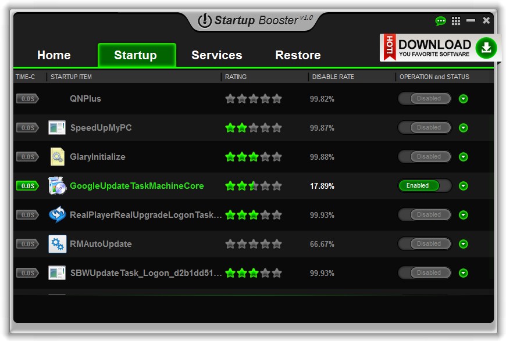Click the RealPlayerRealUpgradeLogonTask... item name
The width and height of the screenshot is (506, 341).
click(x=146, y=215)
